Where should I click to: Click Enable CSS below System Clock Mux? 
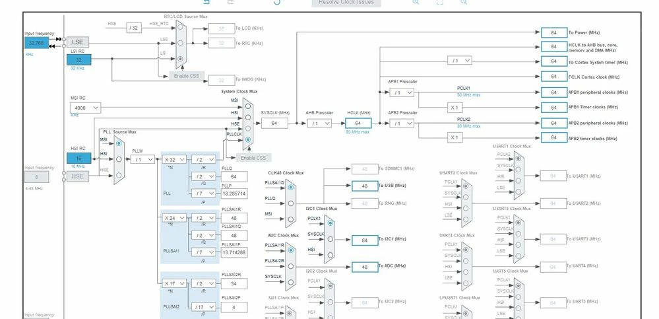tap(253, 158)
